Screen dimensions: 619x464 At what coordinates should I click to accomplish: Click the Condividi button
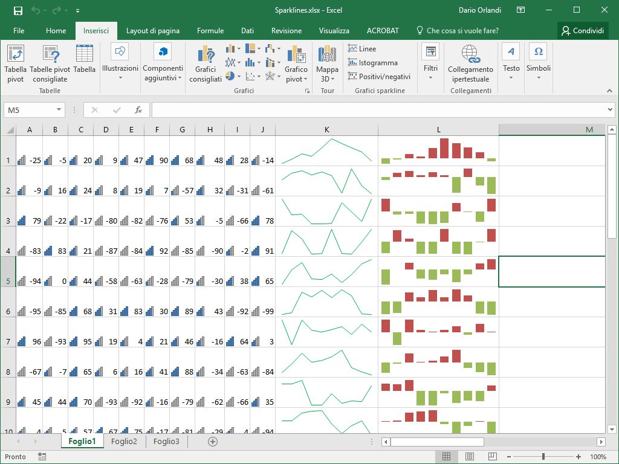click(x=582, y=31)
